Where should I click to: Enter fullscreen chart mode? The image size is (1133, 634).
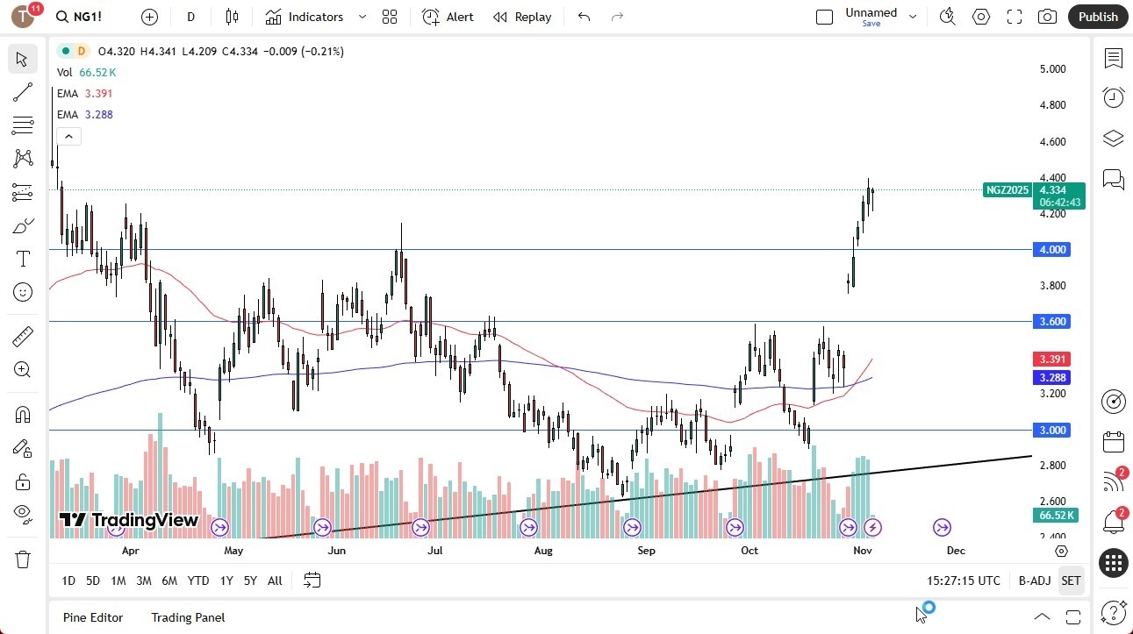[1014, 16]
